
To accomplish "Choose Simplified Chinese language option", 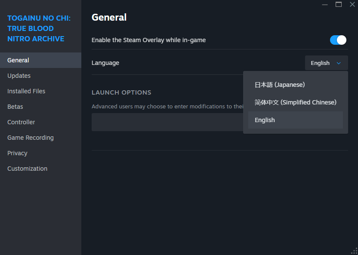I will (295, 102).
